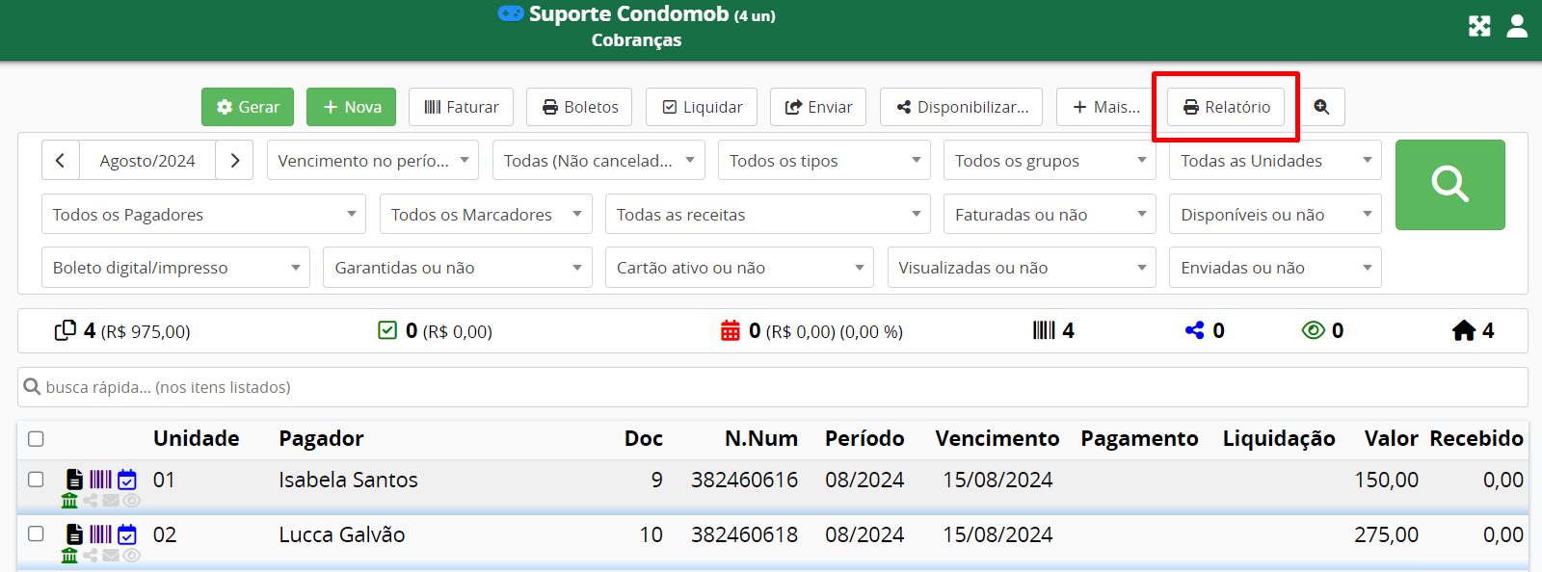Toggle the eye icon under unit 02
Viewport: 1542px width, 572px height.
point(132,556)
